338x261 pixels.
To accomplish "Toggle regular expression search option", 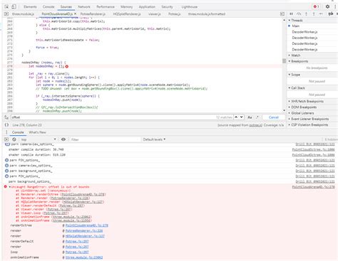I will click(257, 117).
